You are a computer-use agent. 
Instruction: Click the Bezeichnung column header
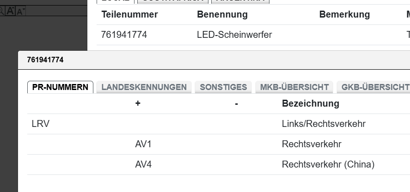[310, 103]
